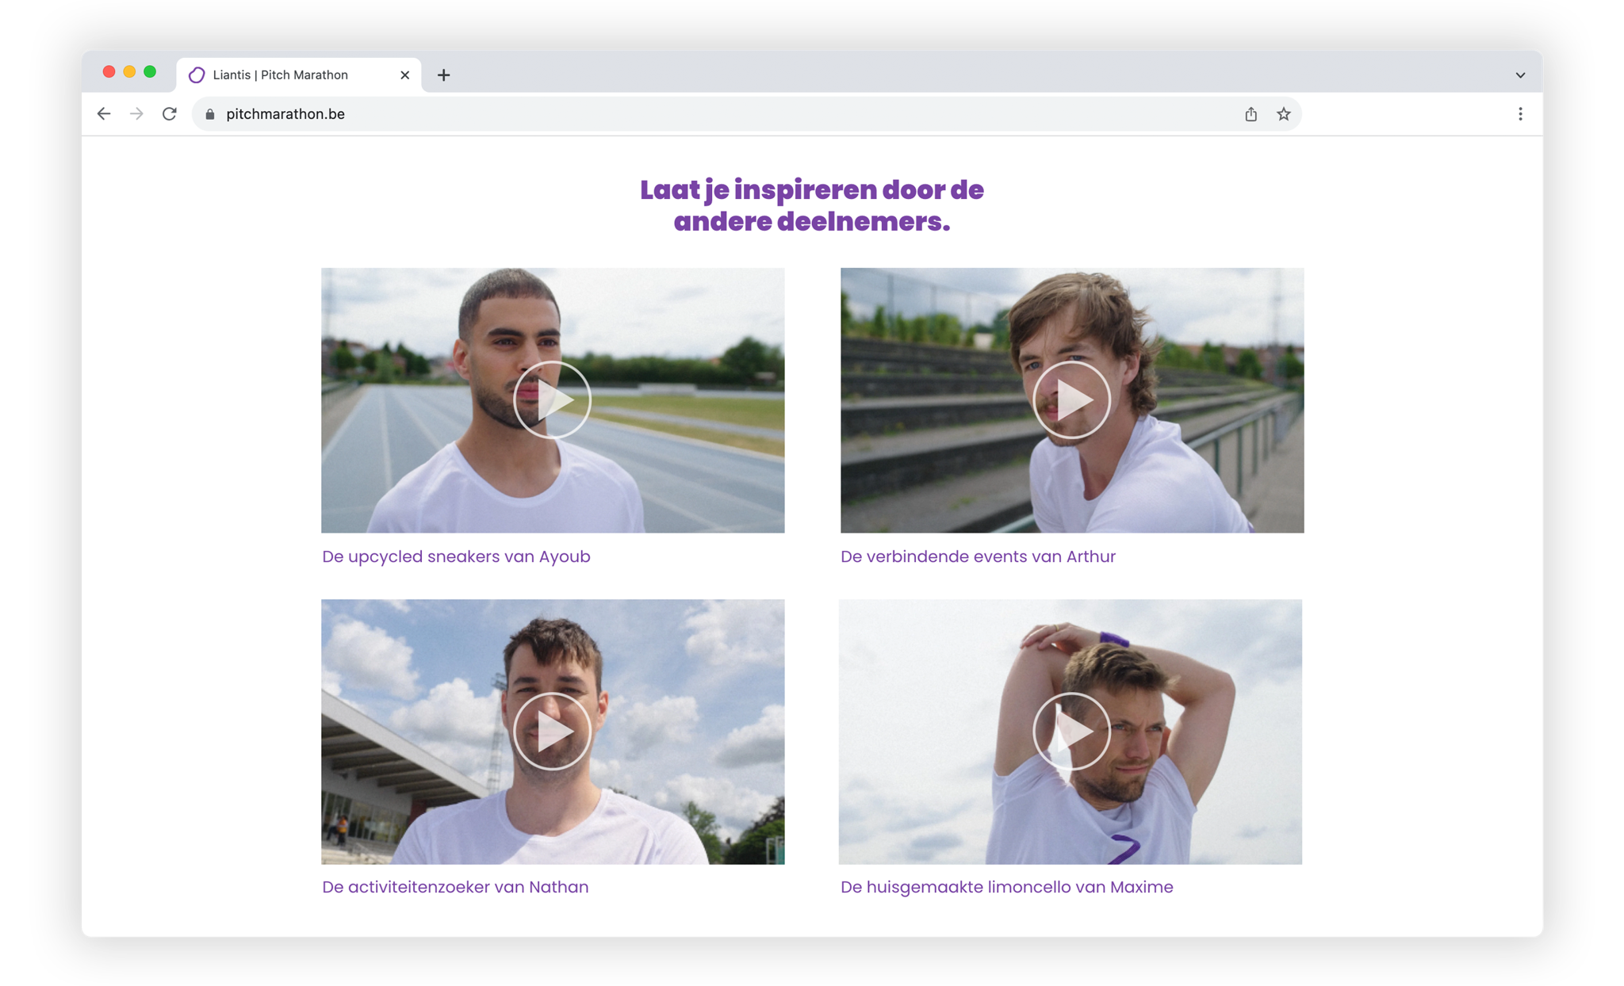Reload the page with the refresh icon

[x=170, y=114]
